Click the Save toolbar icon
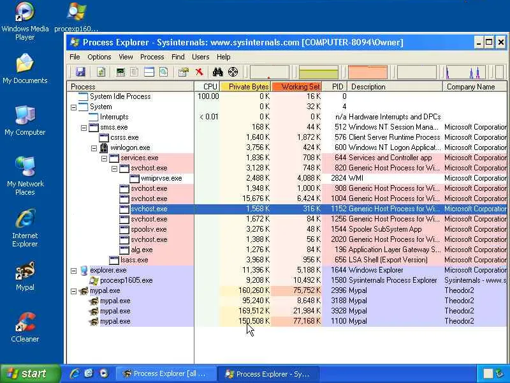The image size is (510, 383). [80, 72]
